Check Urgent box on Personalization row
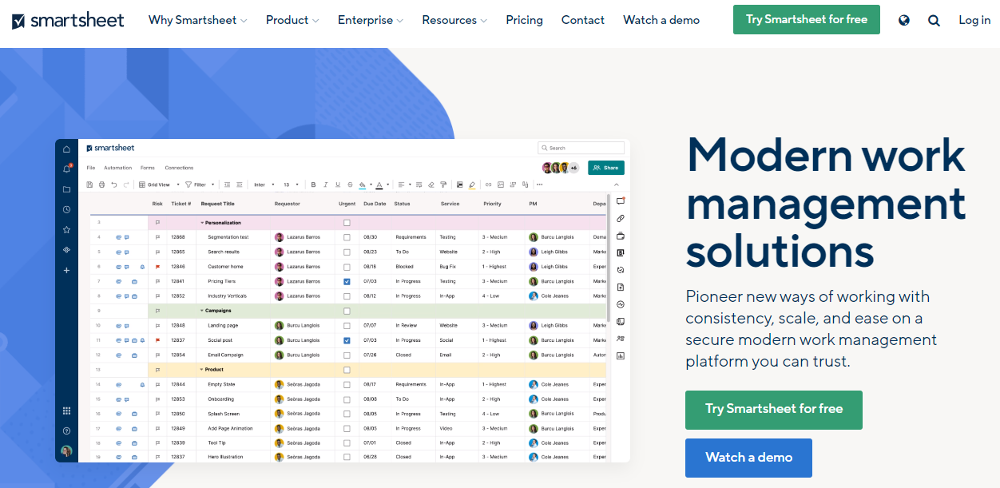The image size is (1000, 488). 347,223
